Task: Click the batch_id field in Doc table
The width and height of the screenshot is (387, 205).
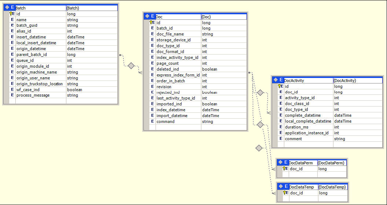Action: (x=178, y=28)
